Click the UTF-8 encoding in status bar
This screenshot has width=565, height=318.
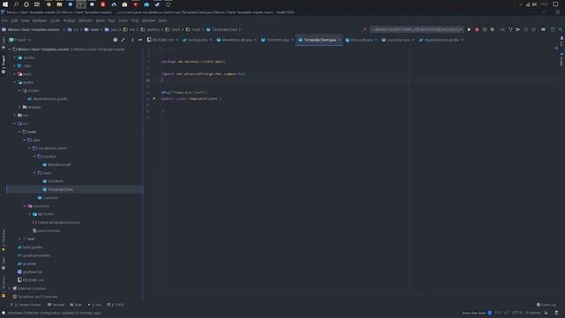516,313
